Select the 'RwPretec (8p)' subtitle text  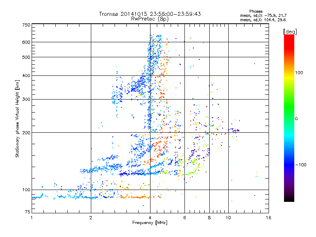150,19
